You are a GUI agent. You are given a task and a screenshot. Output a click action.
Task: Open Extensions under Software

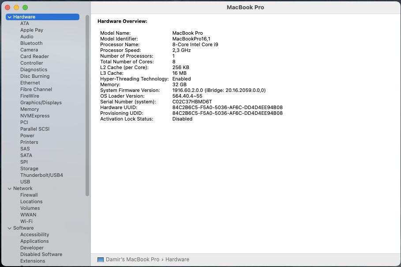click(x=33, y=261)
